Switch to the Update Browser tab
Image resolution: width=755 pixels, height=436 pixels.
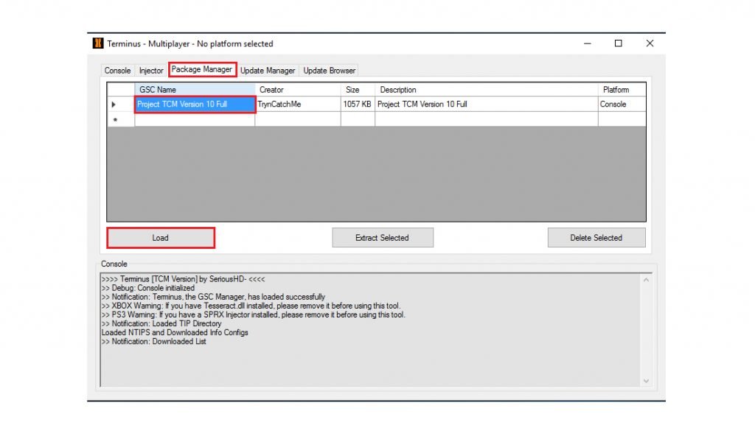(x=330, y=70)
